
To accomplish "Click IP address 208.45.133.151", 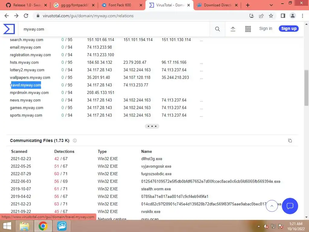I will (x=100, y=93).
